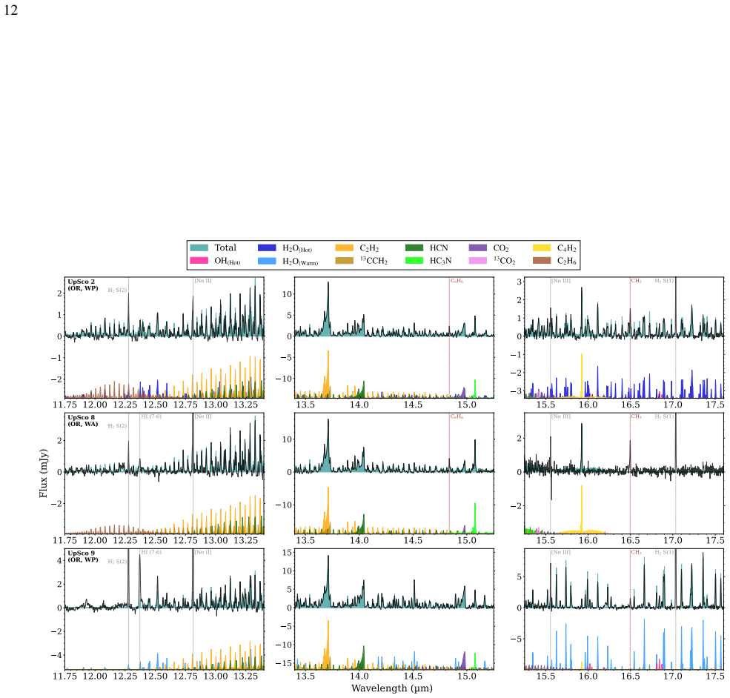Click the red C6H6 annotation in UpSco 8 row
Viewport: 730px width, 698px height.
pyautogui.click(x=457, y=416)
